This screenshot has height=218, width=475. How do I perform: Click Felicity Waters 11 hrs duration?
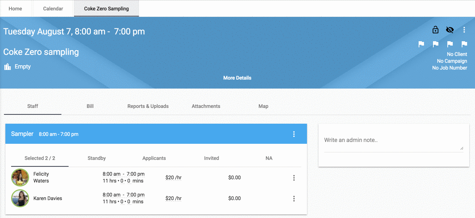point(110,181)
